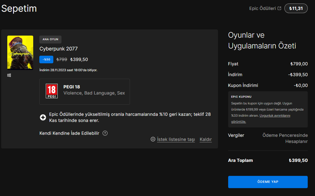Click the %10 geri kazan rewards message
This screenshot has height=196, width=315.
130,118
